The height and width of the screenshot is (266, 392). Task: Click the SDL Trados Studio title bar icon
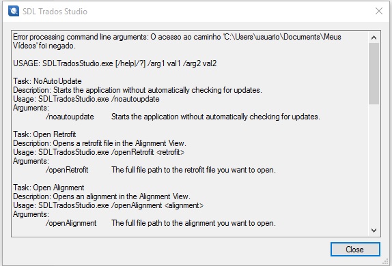coord(14,11)
